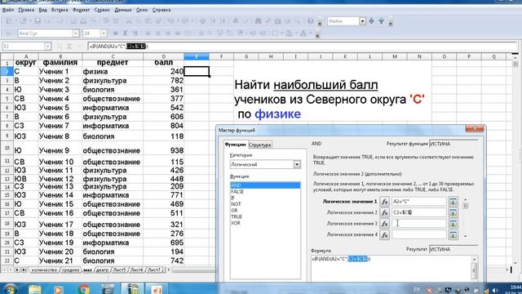The image size is (522, 294).
Task: Open the Справка menu
Action: (161, 10)
